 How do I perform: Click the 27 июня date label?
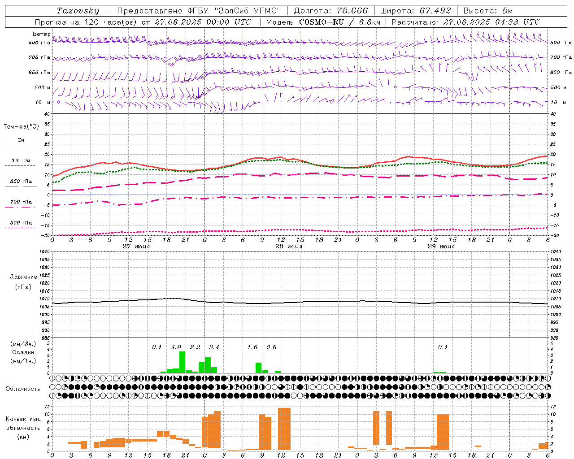click(136, 247)
